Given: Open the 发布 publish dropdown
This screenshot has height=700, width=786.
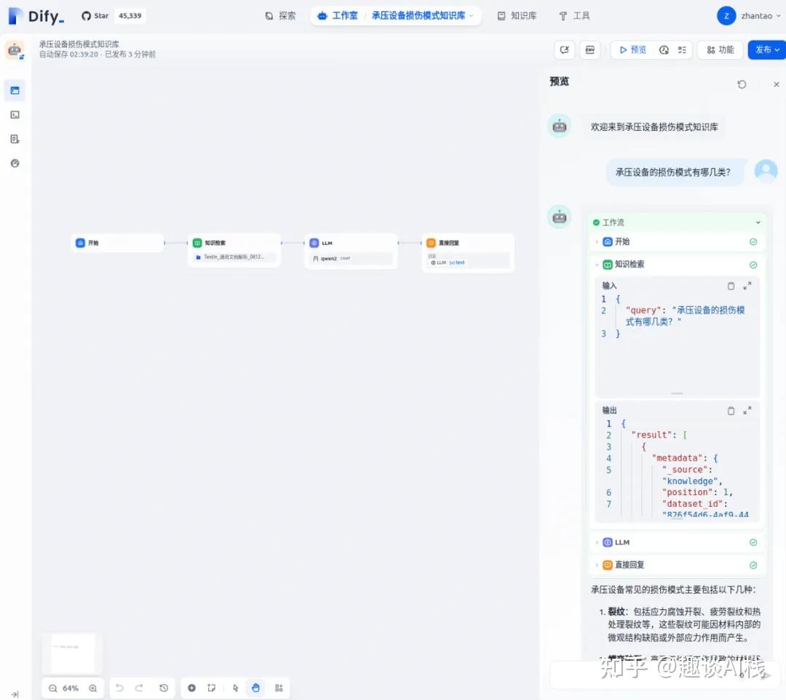Looking at the screenshot, I should 766,49.
